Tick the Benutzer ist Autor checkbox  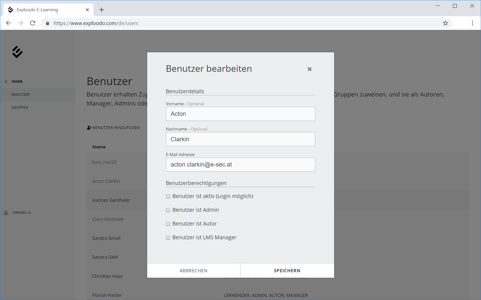click(168, 224)
